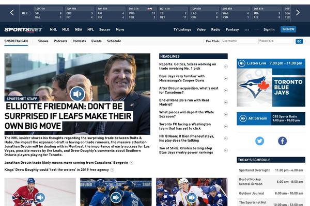Open the NFL menu
Screen dimensions: 310x206
(90, 29)
